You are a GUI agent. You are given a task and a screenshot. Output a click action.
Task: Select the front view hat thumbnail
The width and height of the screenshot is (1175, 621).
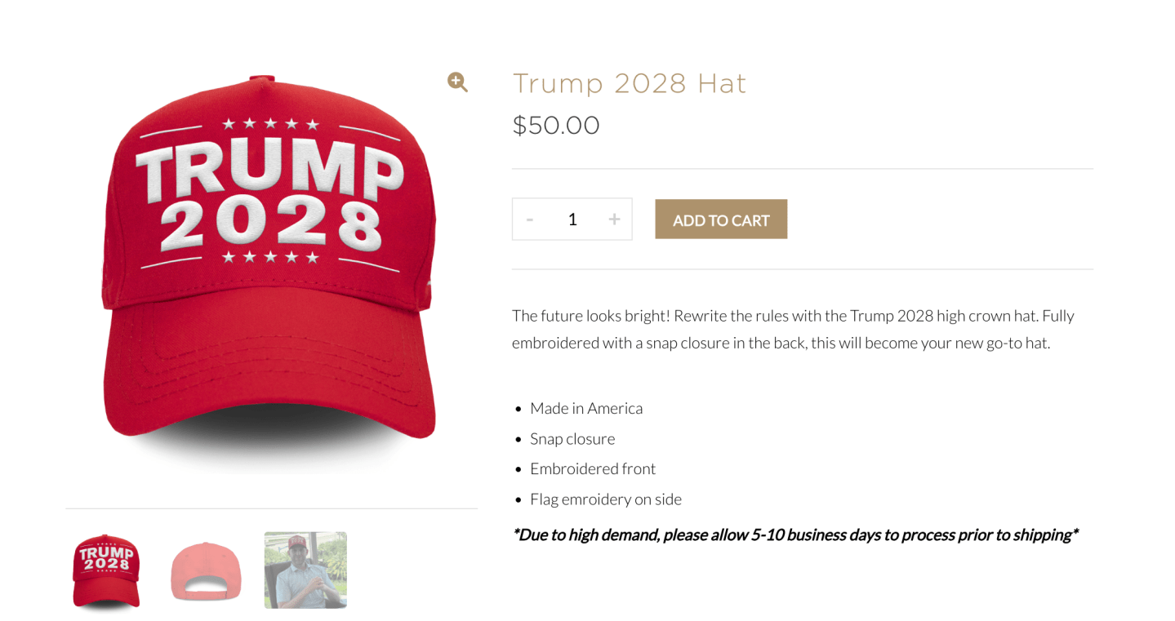coord(106,570)
